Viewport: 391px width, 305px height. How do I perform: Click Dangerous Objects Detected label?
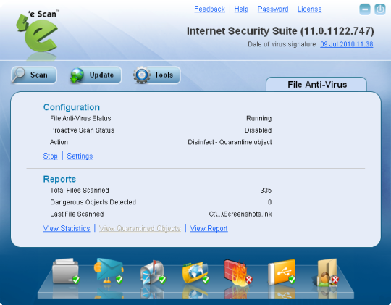point(93,202)
